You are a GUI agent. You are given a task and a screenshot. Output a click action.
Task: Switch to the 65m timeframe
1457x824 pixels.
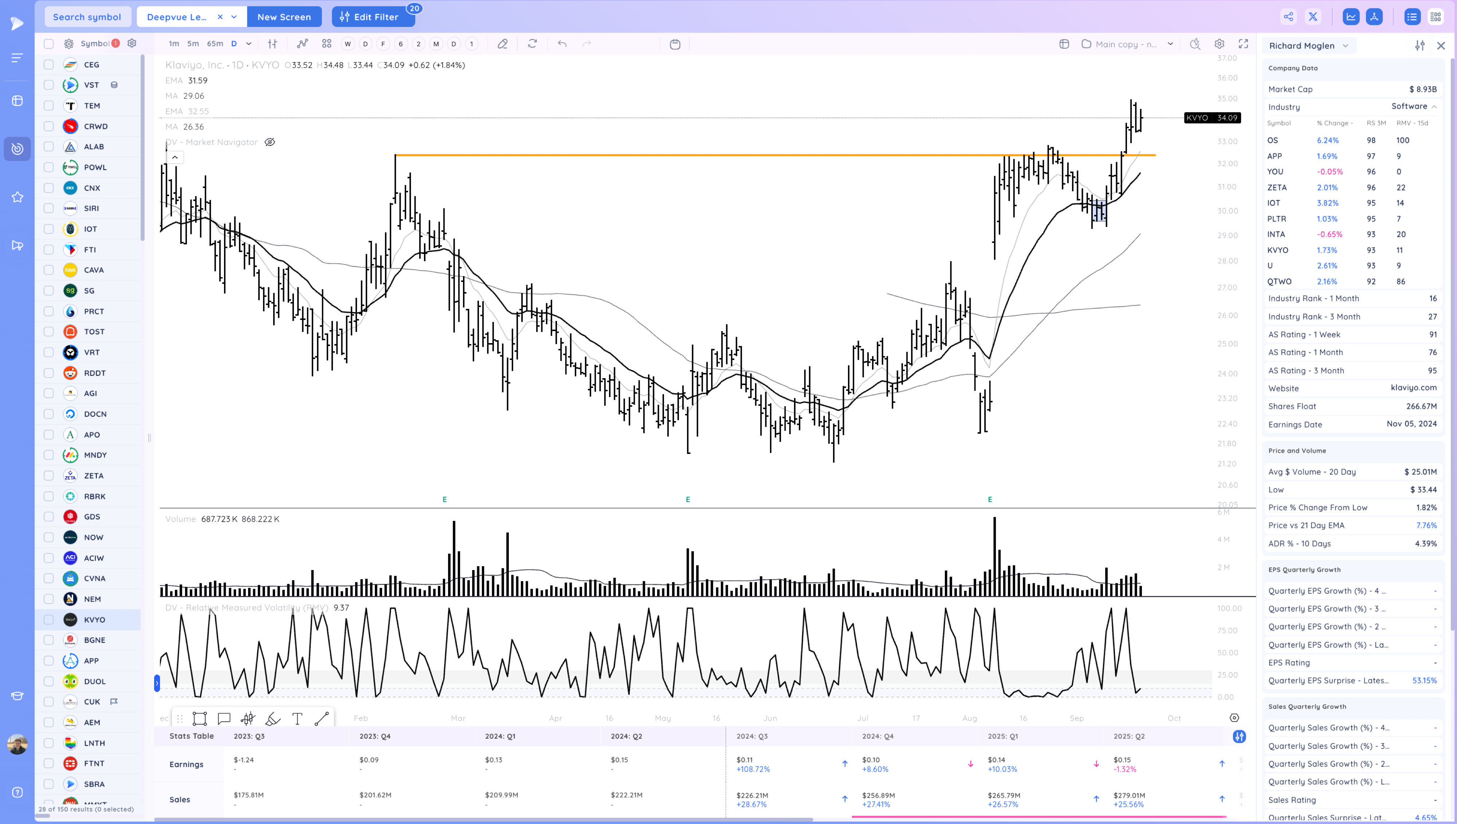coord(215,44)
